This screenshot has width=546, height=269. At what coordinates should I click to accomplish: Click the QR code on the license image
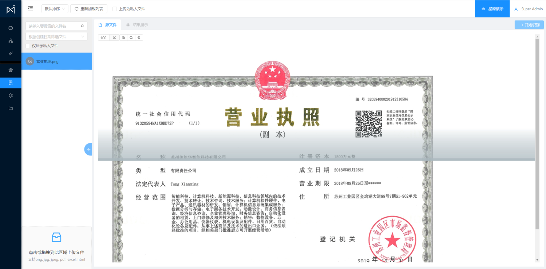[369, 124]
